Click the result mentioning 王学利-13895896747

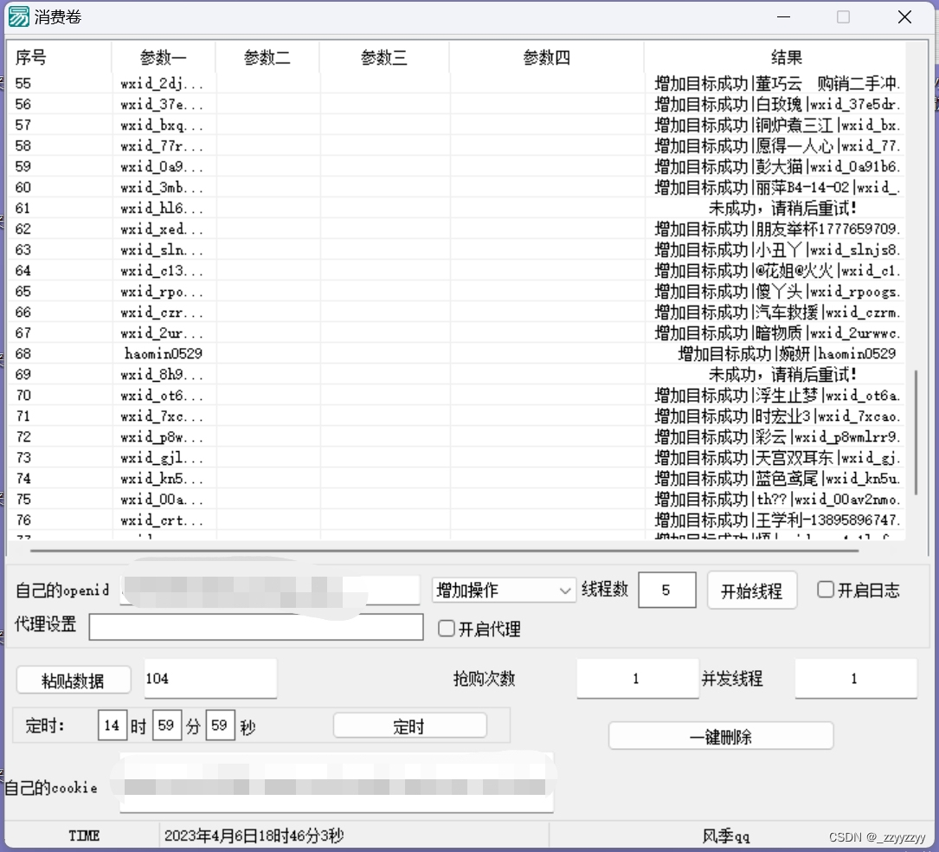click(775, 520)
